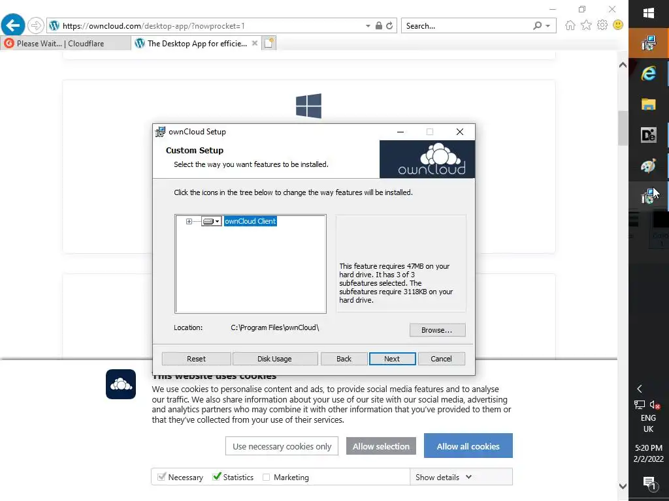Screen dimensions: 669x501
Task: Click the muted volume tray icon
Action: 655,404
